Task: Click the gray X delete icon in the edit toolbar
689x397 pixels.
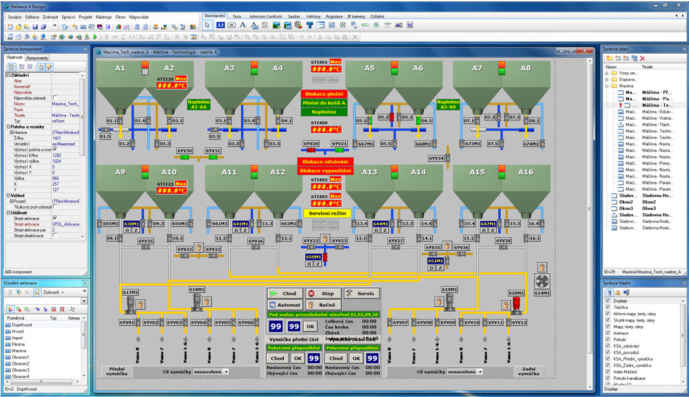Action: tap(355, 37)
